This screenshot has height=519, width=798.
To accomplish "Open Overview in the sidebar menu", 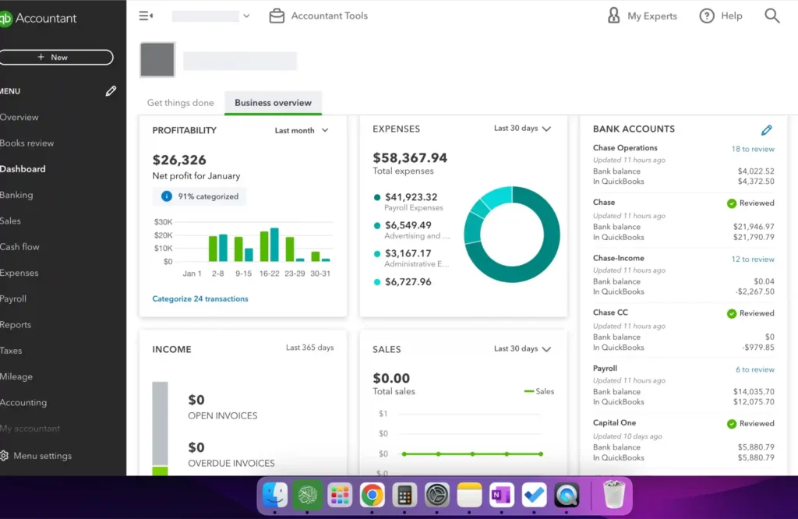I will [x=19, y=117].
